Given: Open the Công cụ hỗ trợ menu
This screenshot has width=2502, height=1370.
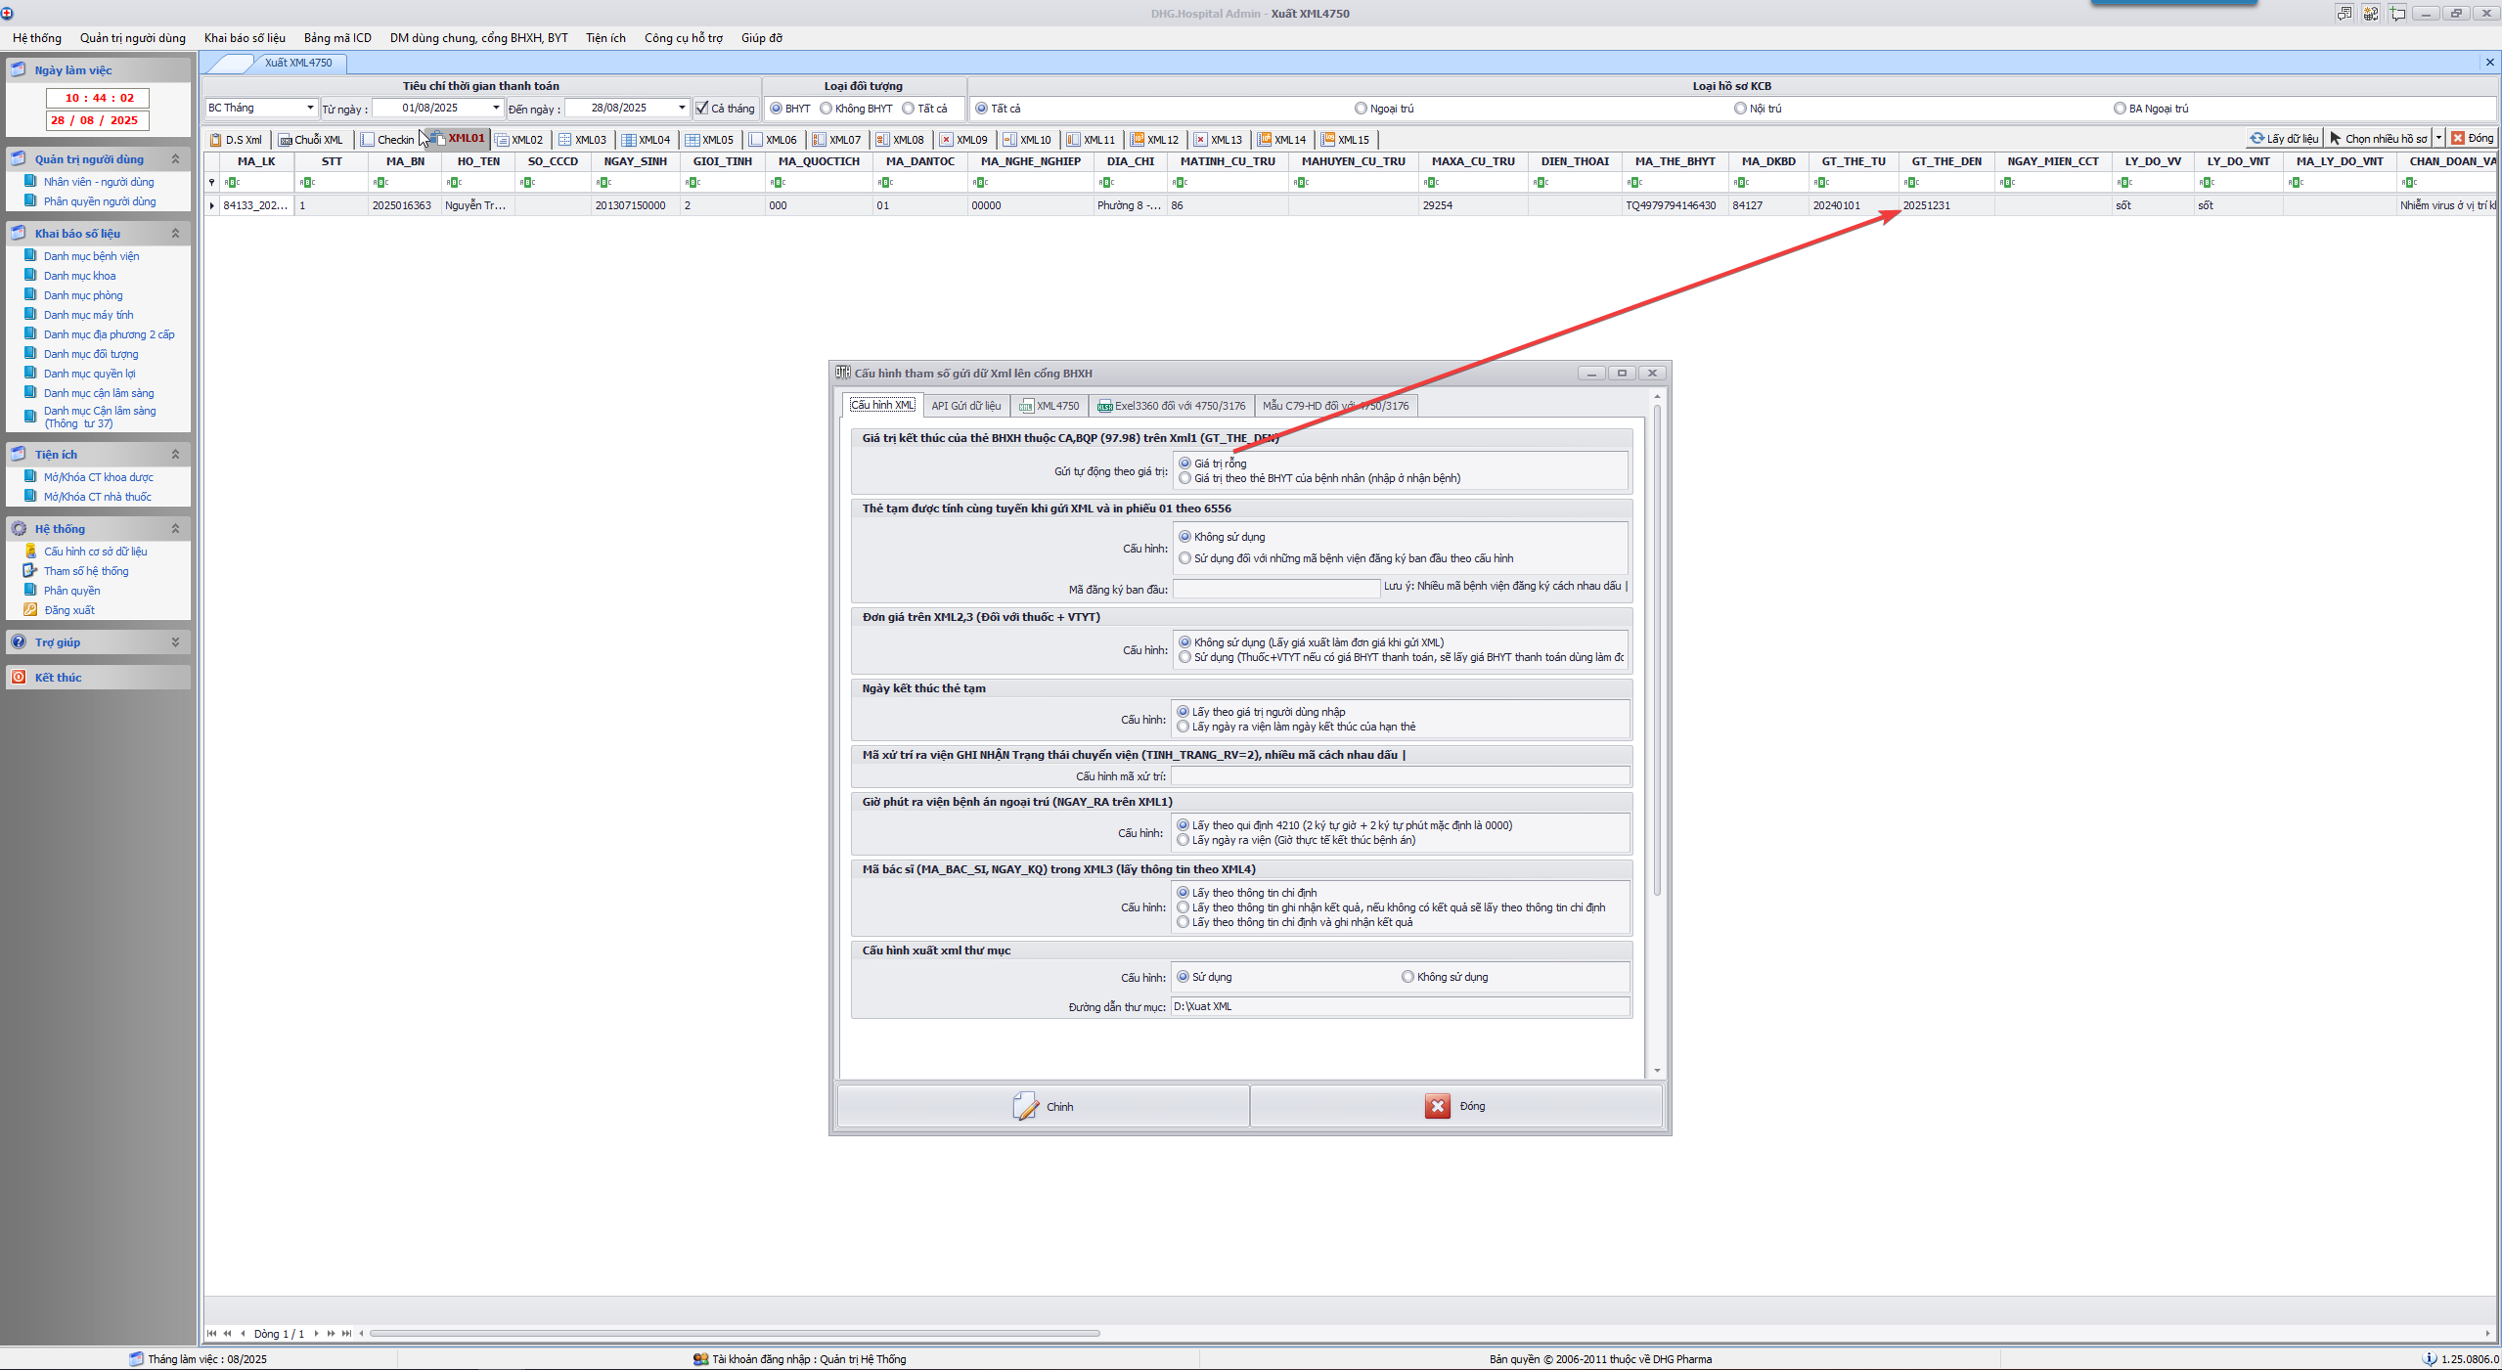Looking at the screenshot, I should [683, 38].
